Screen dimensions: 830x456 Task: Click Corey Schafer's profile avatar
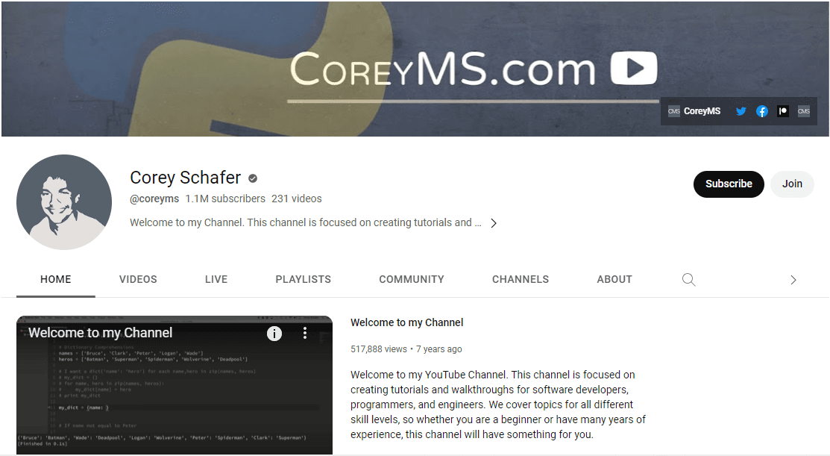click(x=64, y=202)
